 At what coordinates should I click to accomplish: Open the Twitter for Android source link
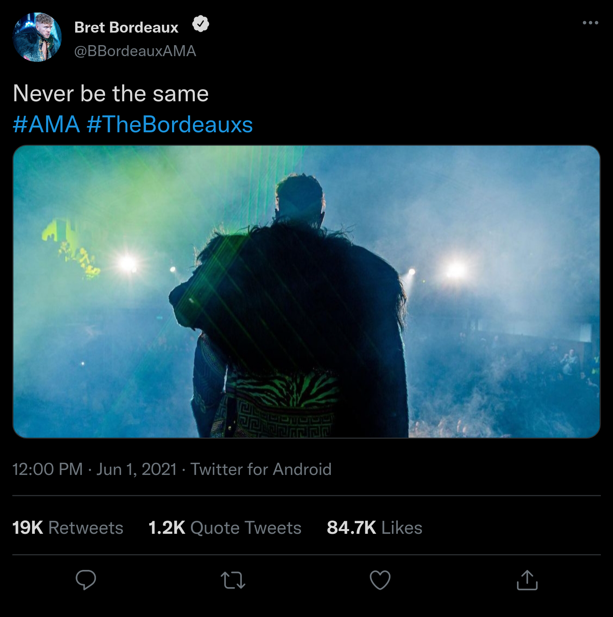click(261, 469)
